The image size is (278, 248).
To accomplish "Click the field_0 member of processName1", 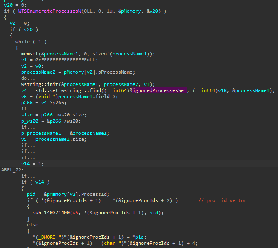I will pyautogui.click(x=105, y=97).
